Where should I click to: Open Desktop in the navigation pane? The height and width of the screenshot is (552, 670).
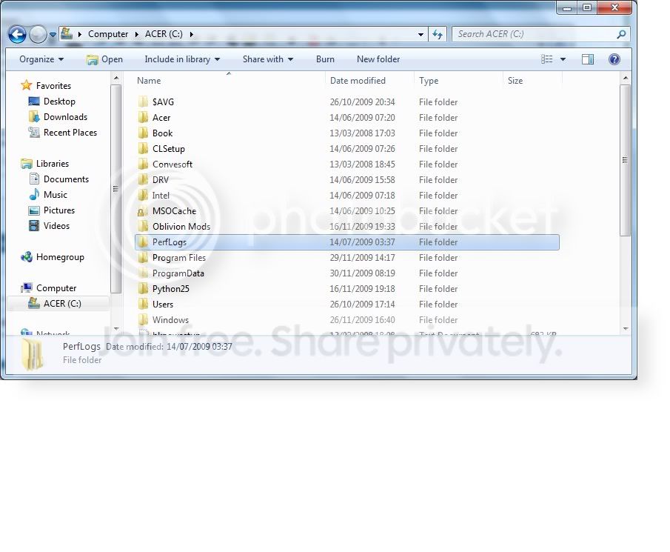[59, 102]
